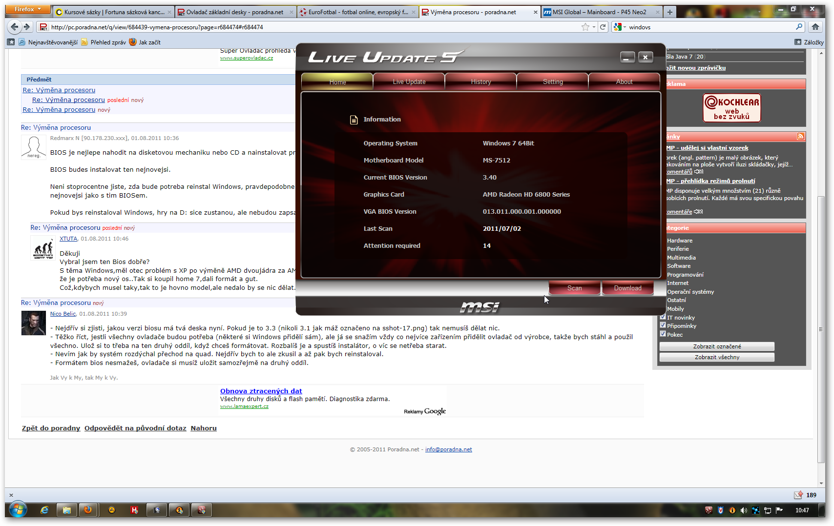Open Windows Explorer from the taskbar
This screenshot has width=834, height=526.
[67, 510]
